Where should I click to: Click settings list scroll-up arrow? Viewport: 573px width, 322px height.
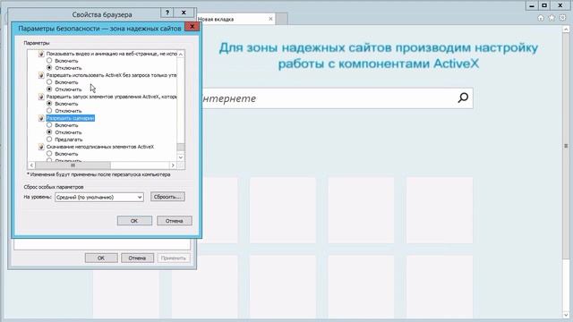[x=181, y=54]
